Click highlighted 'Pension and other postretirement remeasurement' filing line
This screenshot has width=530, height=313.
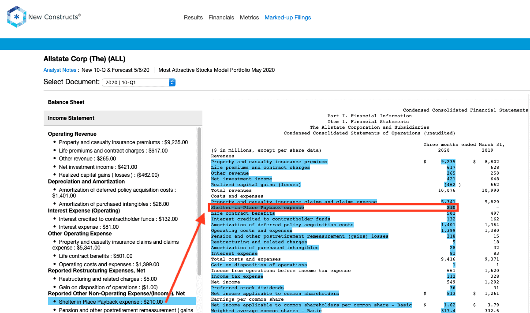coord(300,236)
